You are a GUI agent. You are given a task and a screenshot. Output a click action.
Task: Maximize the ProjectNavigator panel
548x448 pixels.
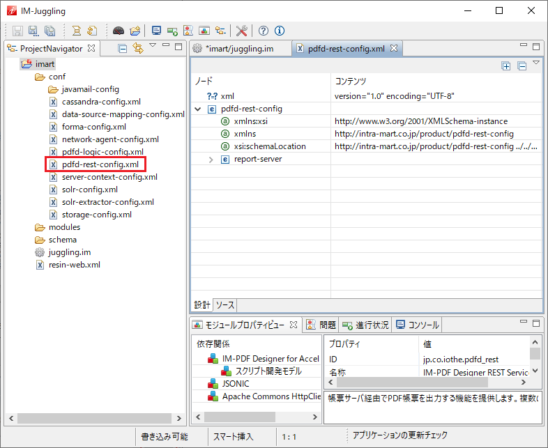click(x=178, y=47)
